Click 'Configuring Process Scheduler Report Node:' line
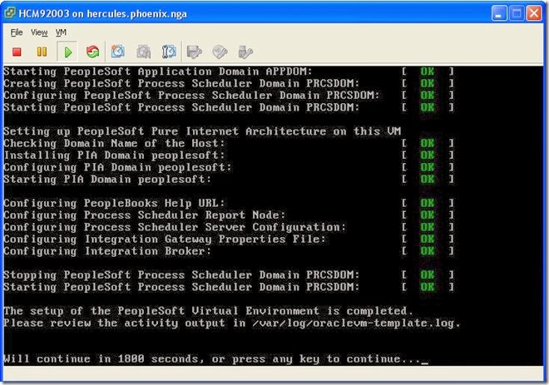Image resolution: width=549 pixels, height=385 pixels. [144, 215]
